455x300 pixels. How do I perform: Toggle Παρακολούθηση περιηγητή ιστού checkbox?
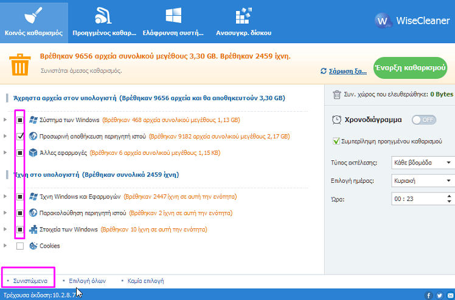[19, 213]
